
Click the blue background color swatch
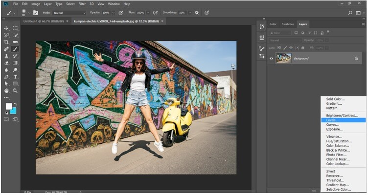[13, 111]
